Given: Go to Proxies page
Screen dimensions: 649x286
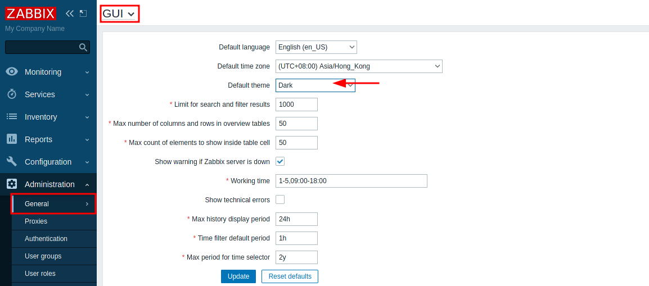Looking at the screenshot, I should 54,221.
